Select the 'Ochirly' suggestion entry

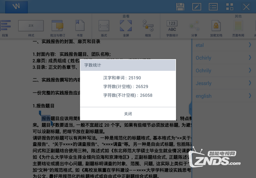[x=224, y=58]
